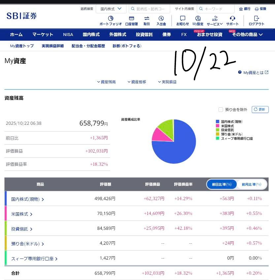Check the 預り金を除外 checkbox
This screenshot has height=280, width=275.
click(221, 110)
